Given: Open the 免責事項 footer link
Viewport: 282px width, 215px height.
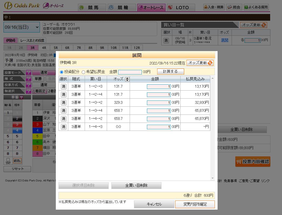Looking at the screenshot, I should [230, 181].
